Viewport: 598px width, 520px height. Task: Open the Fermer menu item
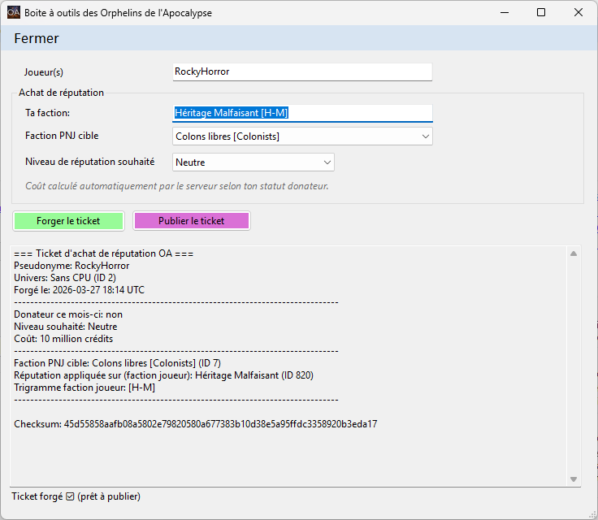[37, 38]
